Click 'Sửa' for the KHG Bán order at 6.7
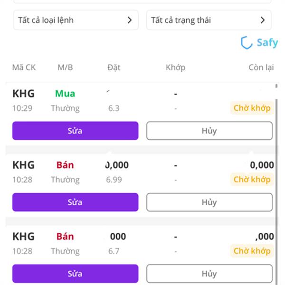The height and width of the screenshot is (285, 285). click(75, 274)
